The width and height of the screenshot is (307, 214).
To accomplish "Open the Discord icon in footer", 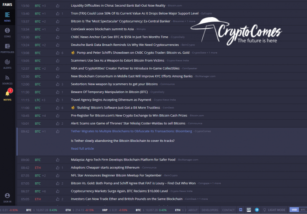I will pyautogui.click(x=241, y=210).
